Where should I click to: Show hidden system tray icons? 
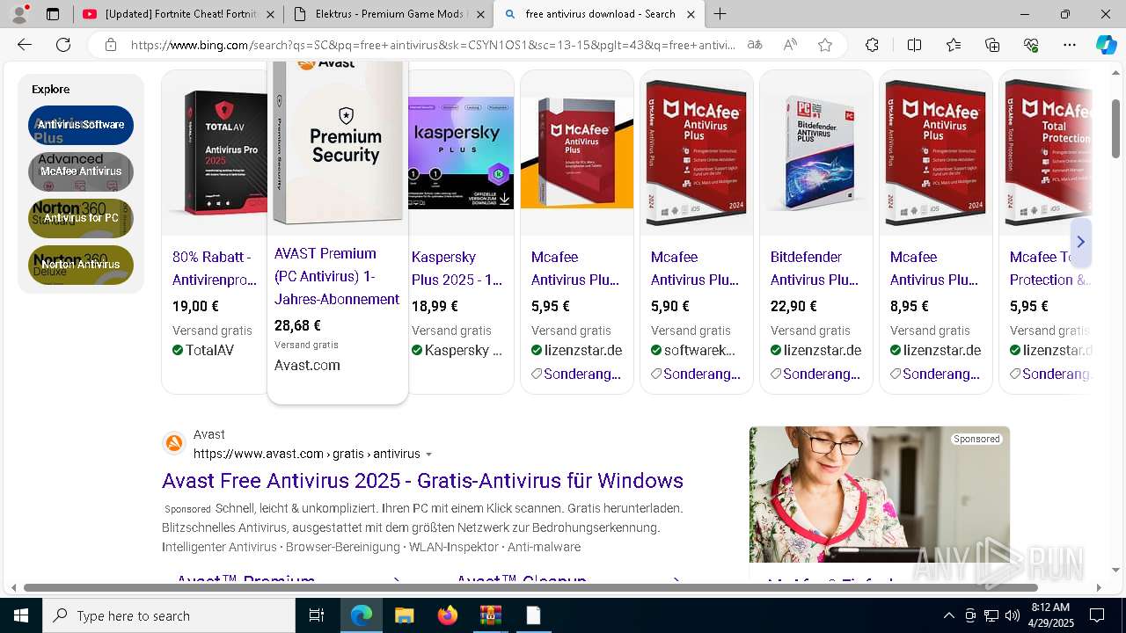point(948,615)
